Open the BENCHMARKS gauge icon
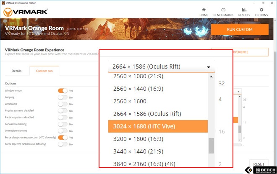277x174 pixels. pyautogui.click(x=223, y=10)
